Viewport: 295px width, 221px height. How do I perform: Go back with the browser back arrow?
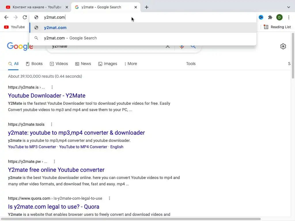point(6,17)
